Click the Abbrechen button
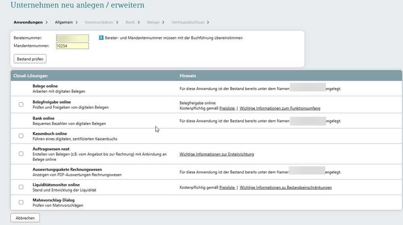 click(25, 218)
